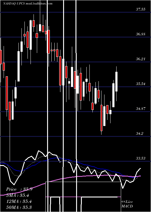Click the 33.53 price axis label
151x212 pixels.
[x=141, y=158]
